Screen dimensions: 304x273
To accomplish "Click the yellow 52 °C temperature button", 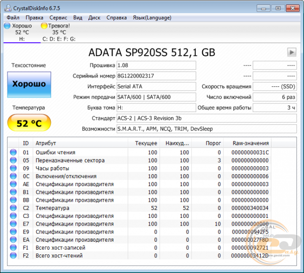I will 29,122.
